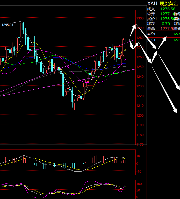180x199 pixels.
Task: Click the latest small cyan cross candle
Action: click(126, 40)
